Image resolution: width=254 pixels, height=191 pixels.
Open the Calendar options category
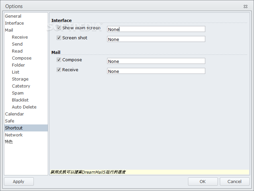click(14, 114)
